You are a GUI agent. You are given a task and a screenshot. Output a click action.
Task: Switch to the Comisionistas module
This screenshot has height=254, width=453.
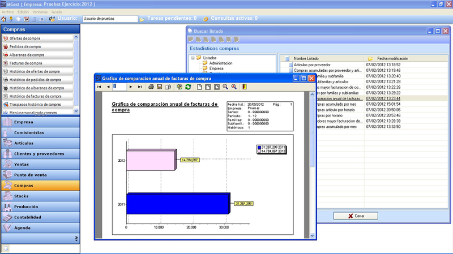click(40, 132)
